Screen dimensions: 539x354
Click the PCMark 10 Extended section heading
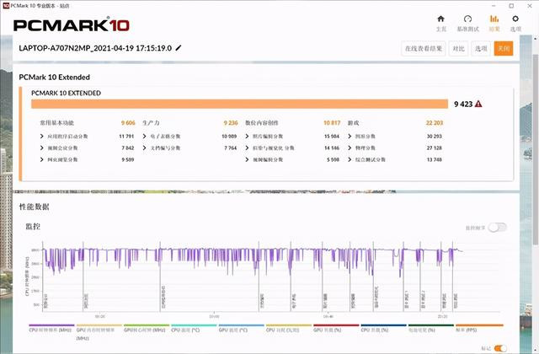click(54, 77)
